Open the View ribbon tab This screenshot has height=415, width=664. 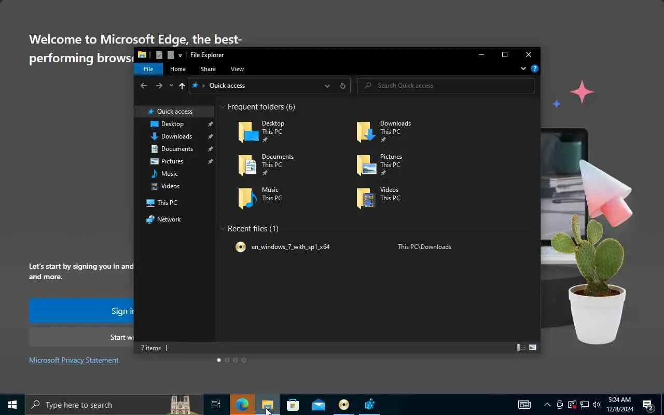[237, 69]
